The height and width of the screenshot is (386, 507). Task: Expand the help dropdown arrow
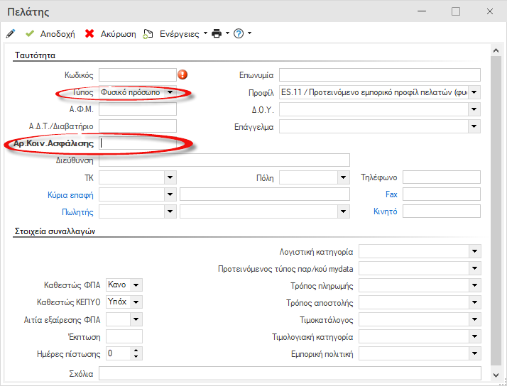pyautogui.click(x=249, y=33)
